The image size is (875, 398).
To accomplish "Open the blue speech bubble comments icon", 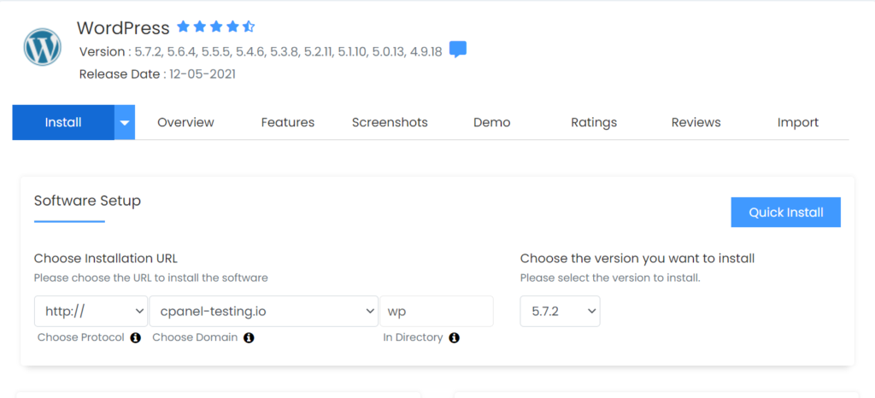I will coord(458,50).
